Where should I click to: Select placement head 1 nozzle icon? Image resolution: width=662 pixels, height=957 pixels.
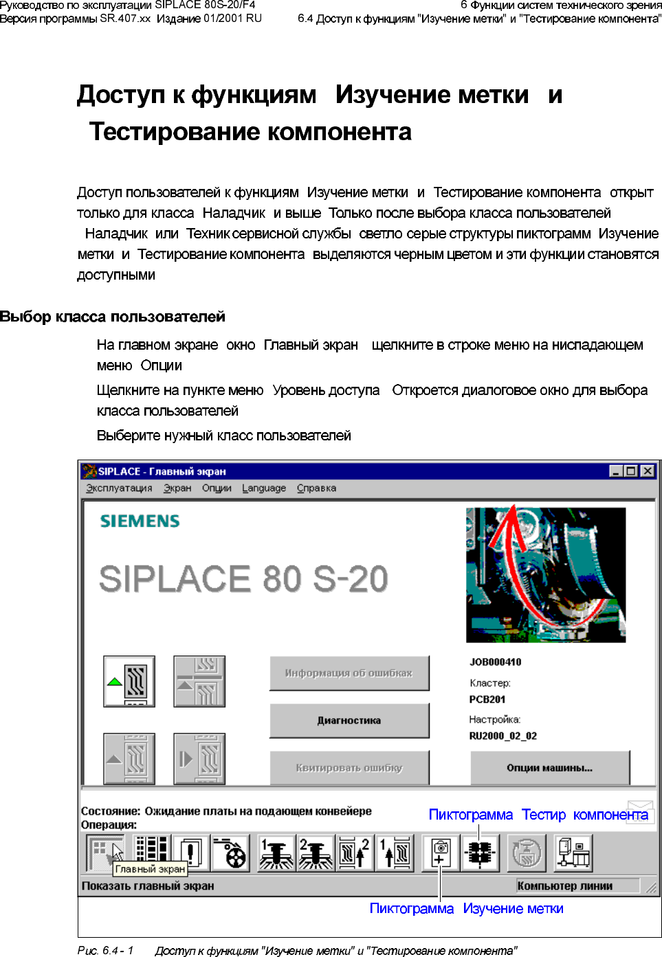pos(276,853)
